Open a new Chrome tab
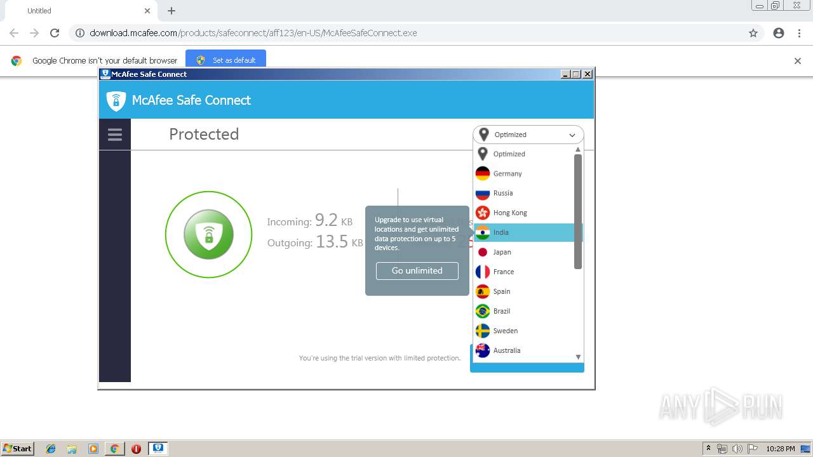Screen dimensions: 813x457 pos(171,11)
